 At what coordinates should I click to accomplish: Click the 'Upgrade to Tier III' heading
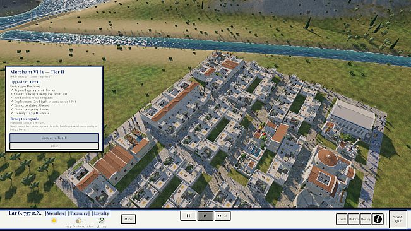point(25,82)
